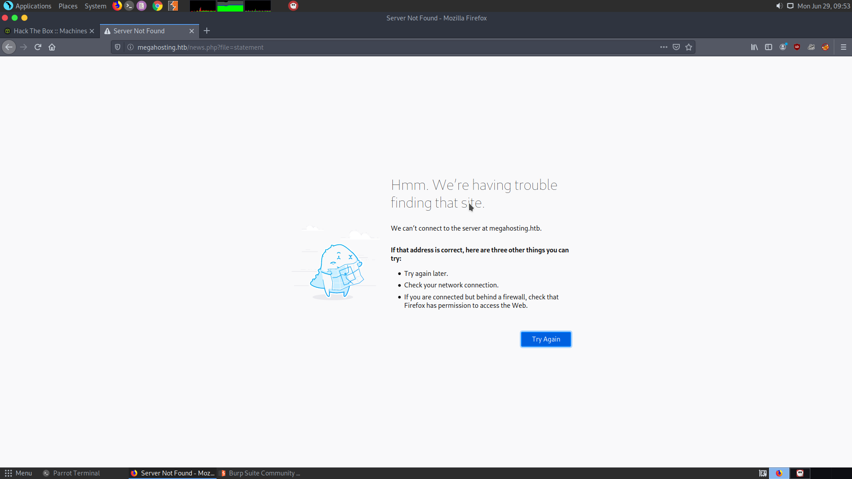Expand page actions three-dot menu

[x=663, y=47]
